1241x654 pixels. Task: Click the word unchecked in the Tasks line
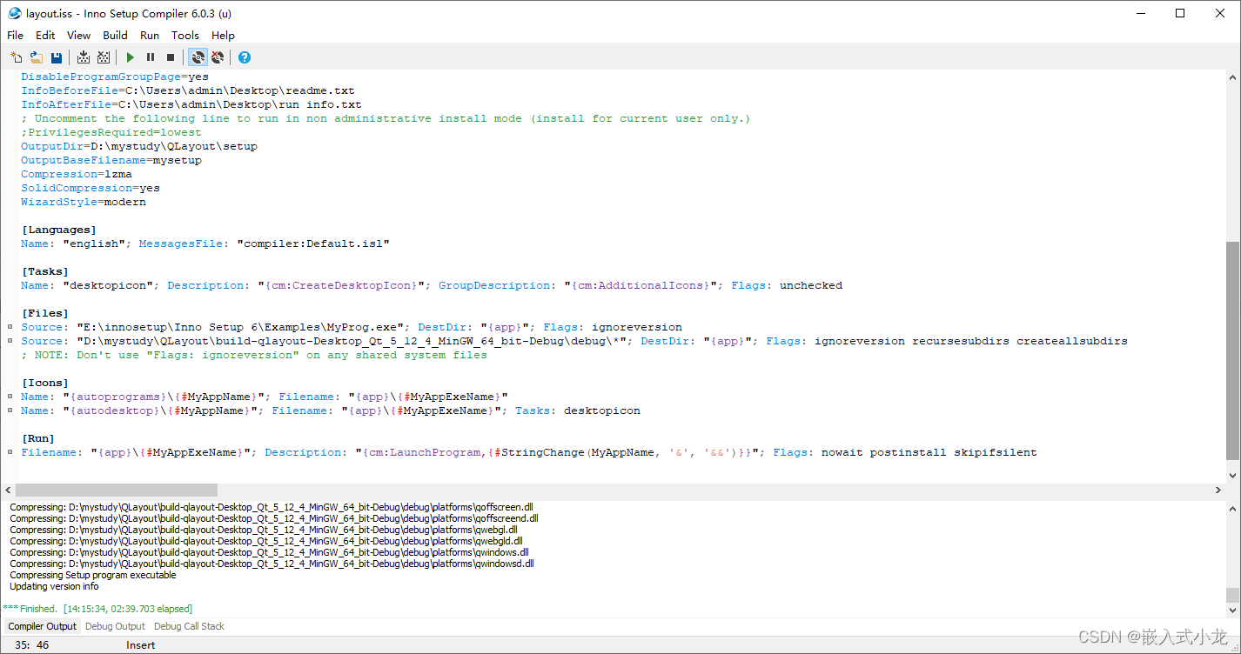[811, 285]
